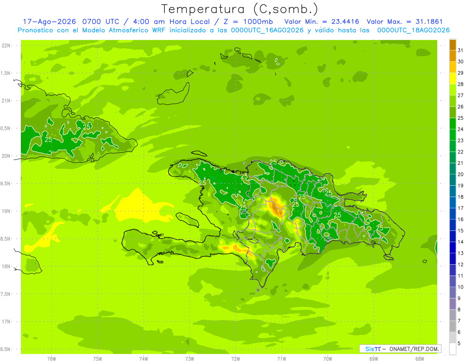The image size is (471, 364).
Task: Click the legend value '20'
Action: (460, 174)
